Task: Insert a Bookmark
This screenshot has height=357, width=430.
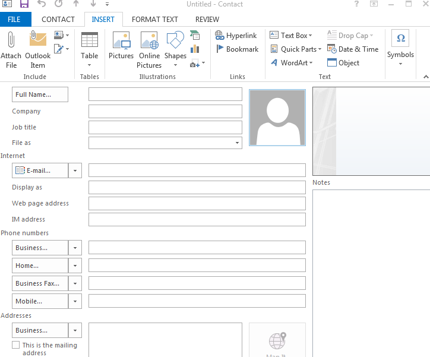Action: [237, 49]
